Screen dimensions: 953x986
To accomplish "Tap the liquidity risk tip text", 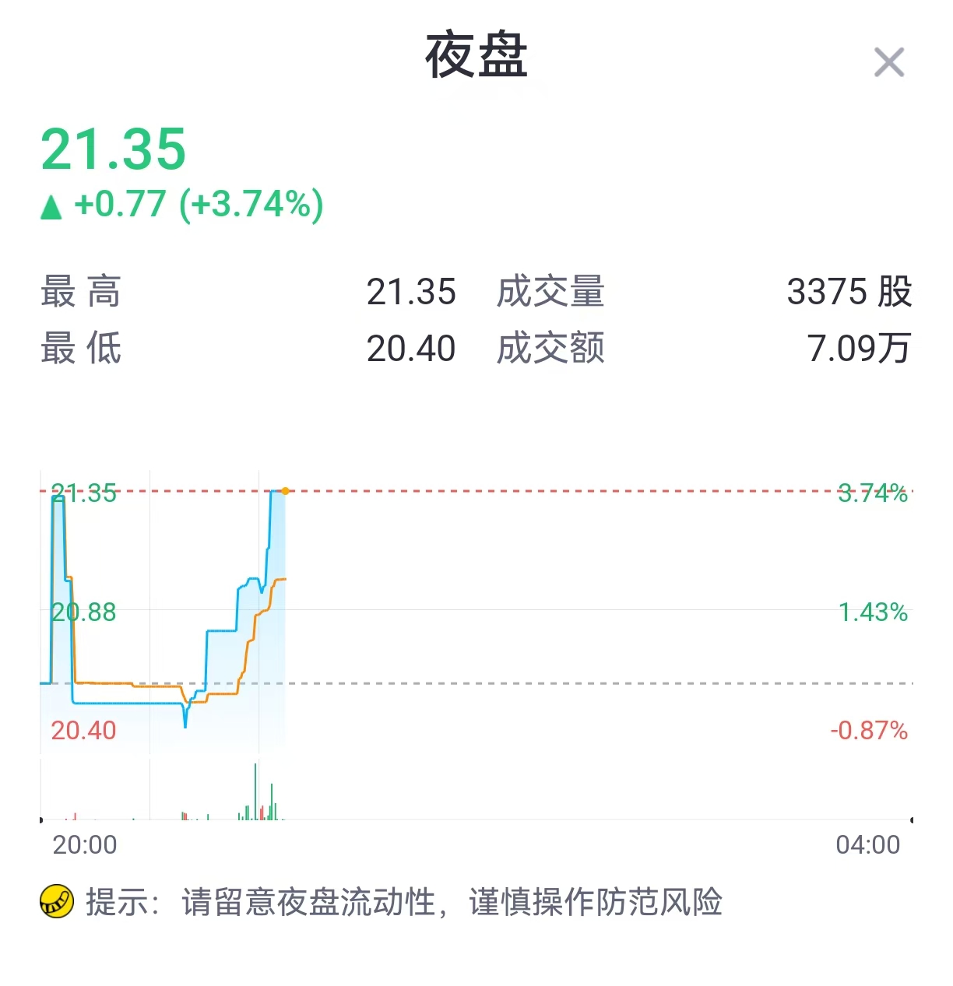I will click(x=404, y=903).
